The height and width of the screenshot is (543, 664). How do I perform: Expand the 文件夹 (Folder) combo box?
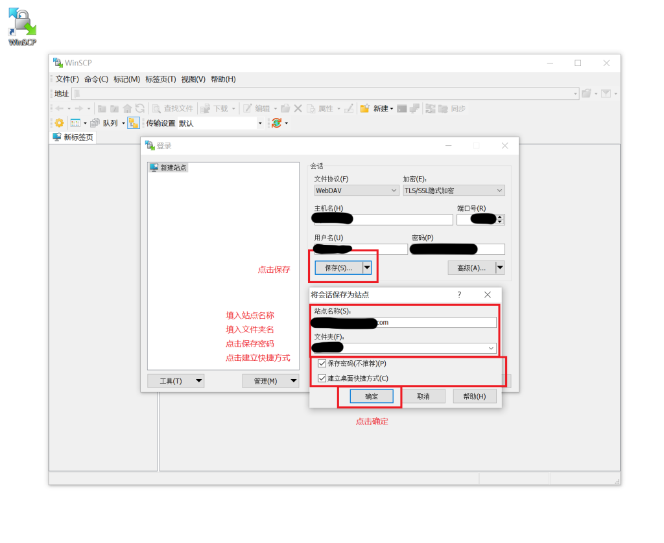click(x=492, y=349)
